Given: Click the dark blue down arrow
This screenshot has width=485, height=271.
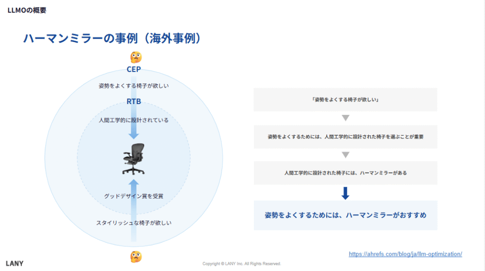Looking at the screenshot, I should [x=345, y=193].
